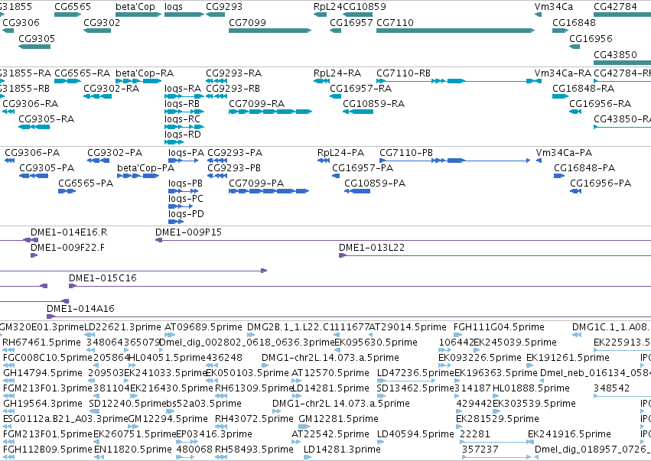Image resolution: width=651 pixels, height=461 pixels.
Task: Open the gene label 'Vm34Ca' in the top track
Action: click(553, 7)
